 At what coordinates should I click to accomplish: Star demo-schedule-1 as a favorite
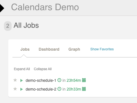pyautogui.click(x=15, y=80)
